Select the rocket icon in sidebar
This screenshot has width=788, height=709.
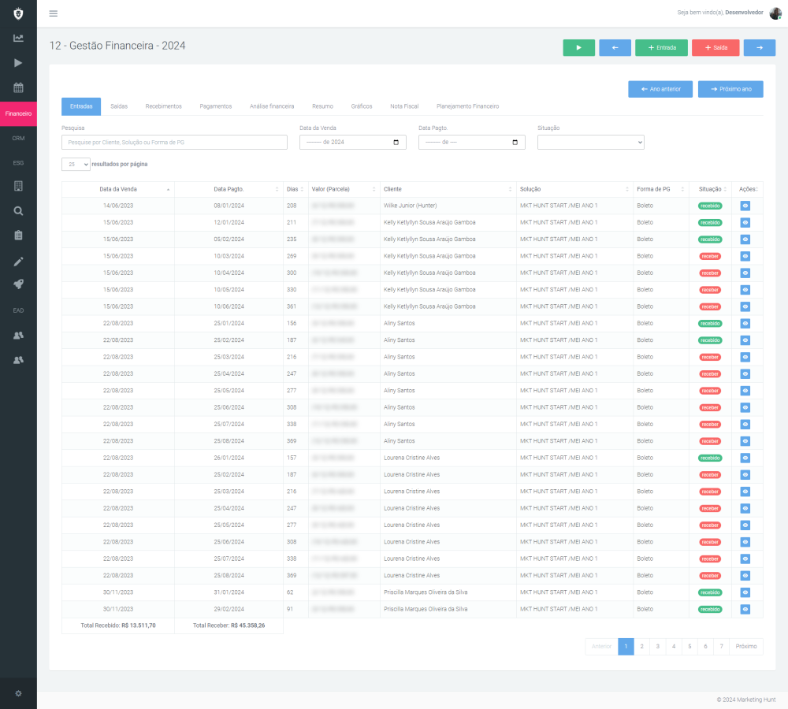18,284
